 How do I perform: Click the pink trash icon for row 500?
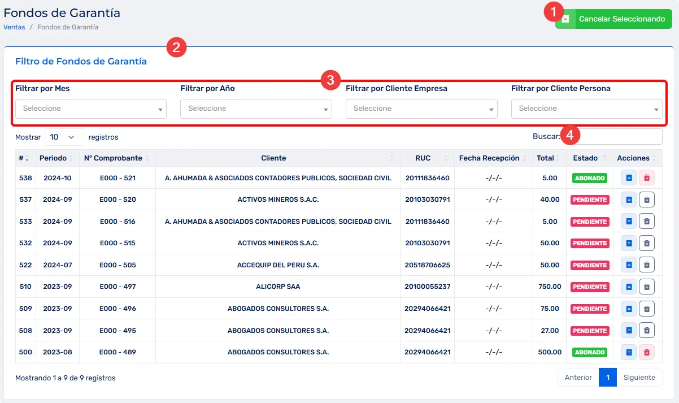coord(647,352)
